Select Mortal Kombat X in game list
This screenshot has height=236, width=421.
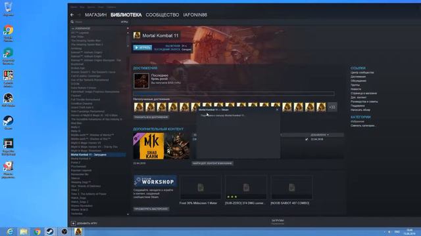[81, 159]
